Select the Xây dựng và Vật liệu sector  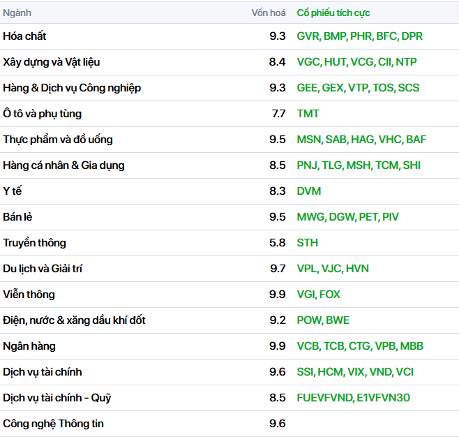pos(52,62)
